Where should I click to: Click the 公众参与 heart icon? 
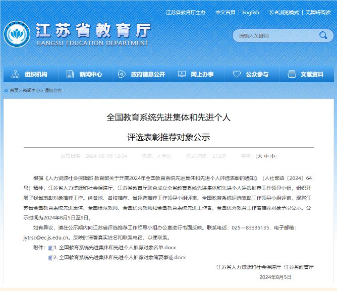tap(236, 74)
